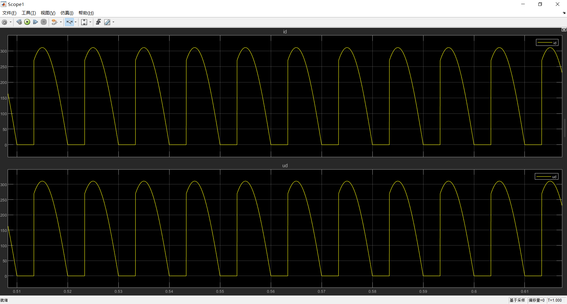
Task: Click the maximize axes icon above the id plot
Action: pyautogui.click(x=564, y=30)
